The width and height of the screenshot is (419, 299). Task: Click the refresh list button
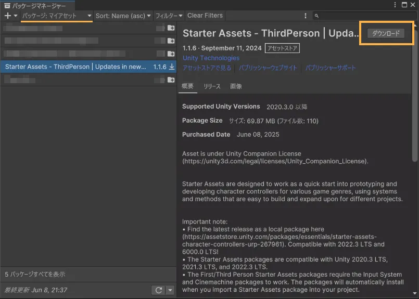(x=159, y=290)
